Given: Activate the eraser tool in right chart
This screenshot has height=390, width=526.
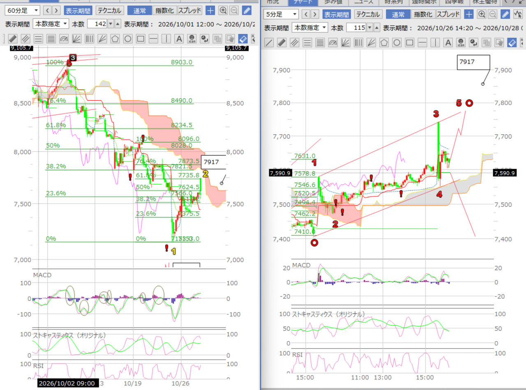Looking at the screenshot, I should [512, 42].
